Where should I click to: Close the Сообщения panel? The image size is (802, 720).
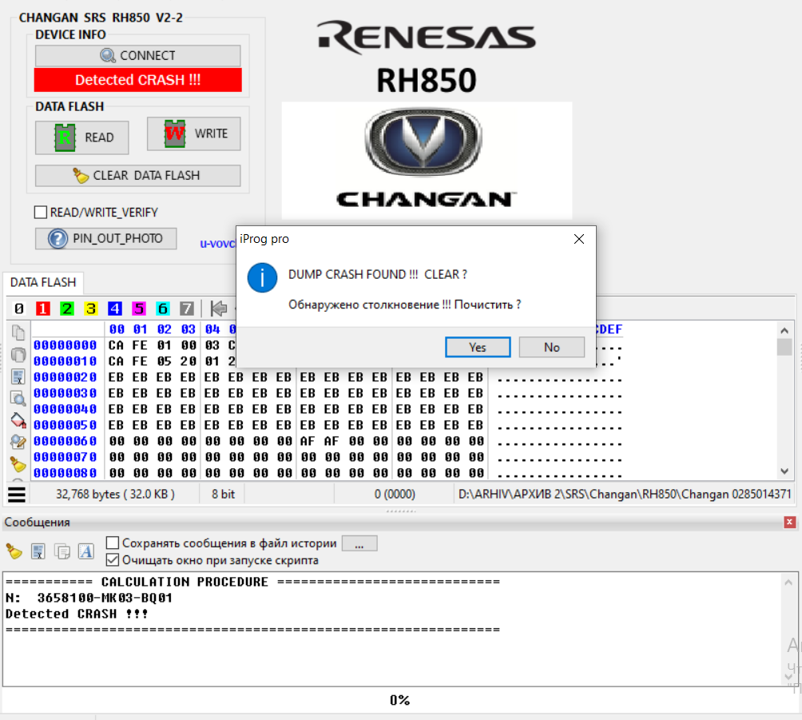coord(790,522)
